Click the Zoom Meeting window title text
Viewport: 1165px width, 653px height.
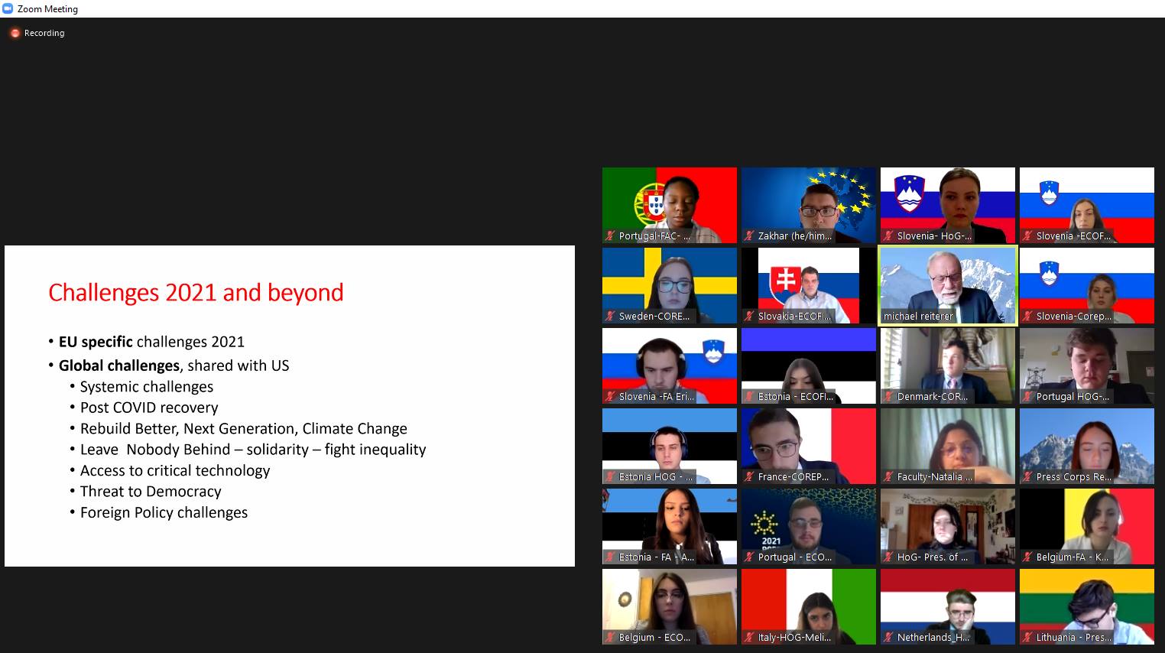47,9
